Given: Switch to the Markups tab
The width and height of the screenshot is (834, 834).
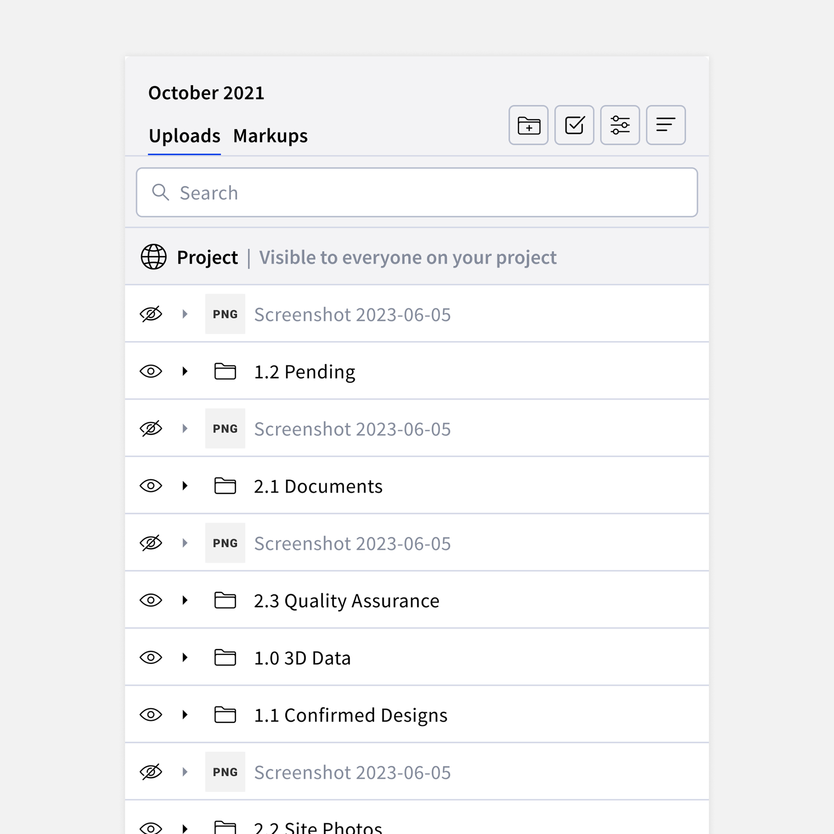Looking at the screenshot, I should click(x=270, y=136).
